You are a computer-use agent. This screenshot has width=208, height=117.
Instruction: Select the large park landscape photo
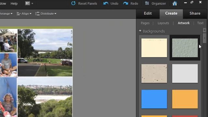(45, 53)
